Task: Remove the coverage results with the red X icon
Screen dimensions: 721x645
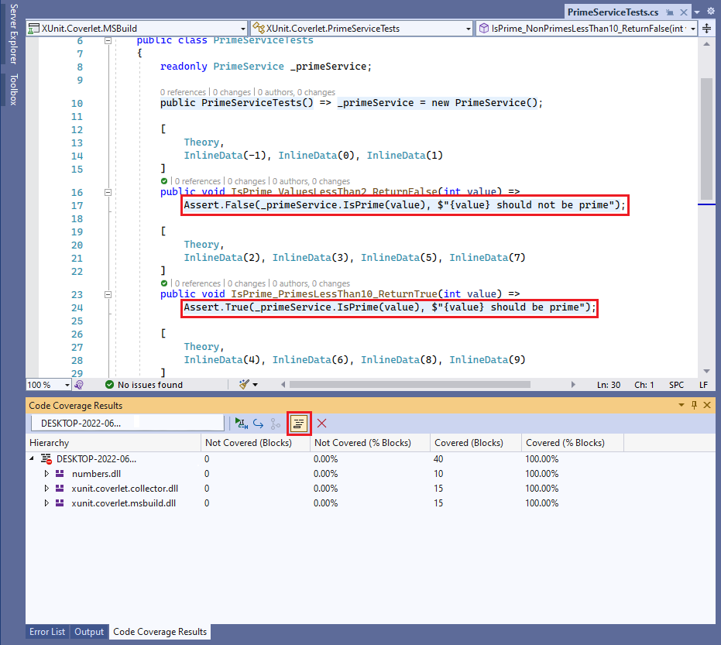Action: pyautogui.click(x=320, y=423)
